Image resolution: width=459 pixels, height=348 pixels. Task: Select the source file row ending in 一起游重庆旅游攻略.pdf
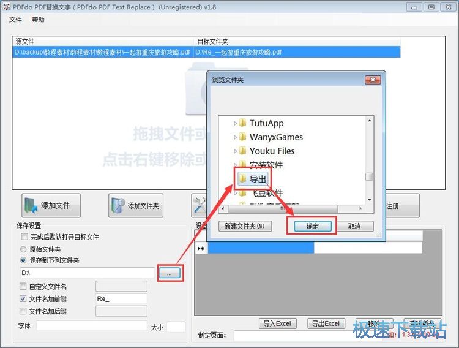[102, 53]
